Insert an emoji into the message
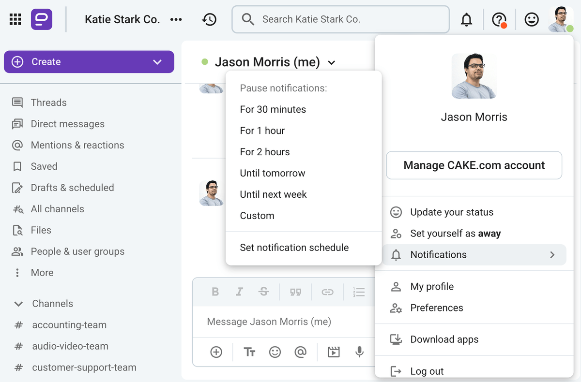The image size is (581, 382). click(275, 352)
